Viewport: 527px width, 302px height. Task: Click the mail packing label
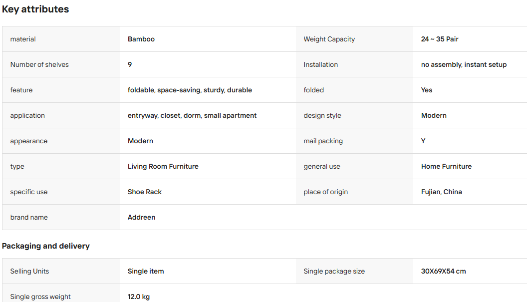coord(323,141)
